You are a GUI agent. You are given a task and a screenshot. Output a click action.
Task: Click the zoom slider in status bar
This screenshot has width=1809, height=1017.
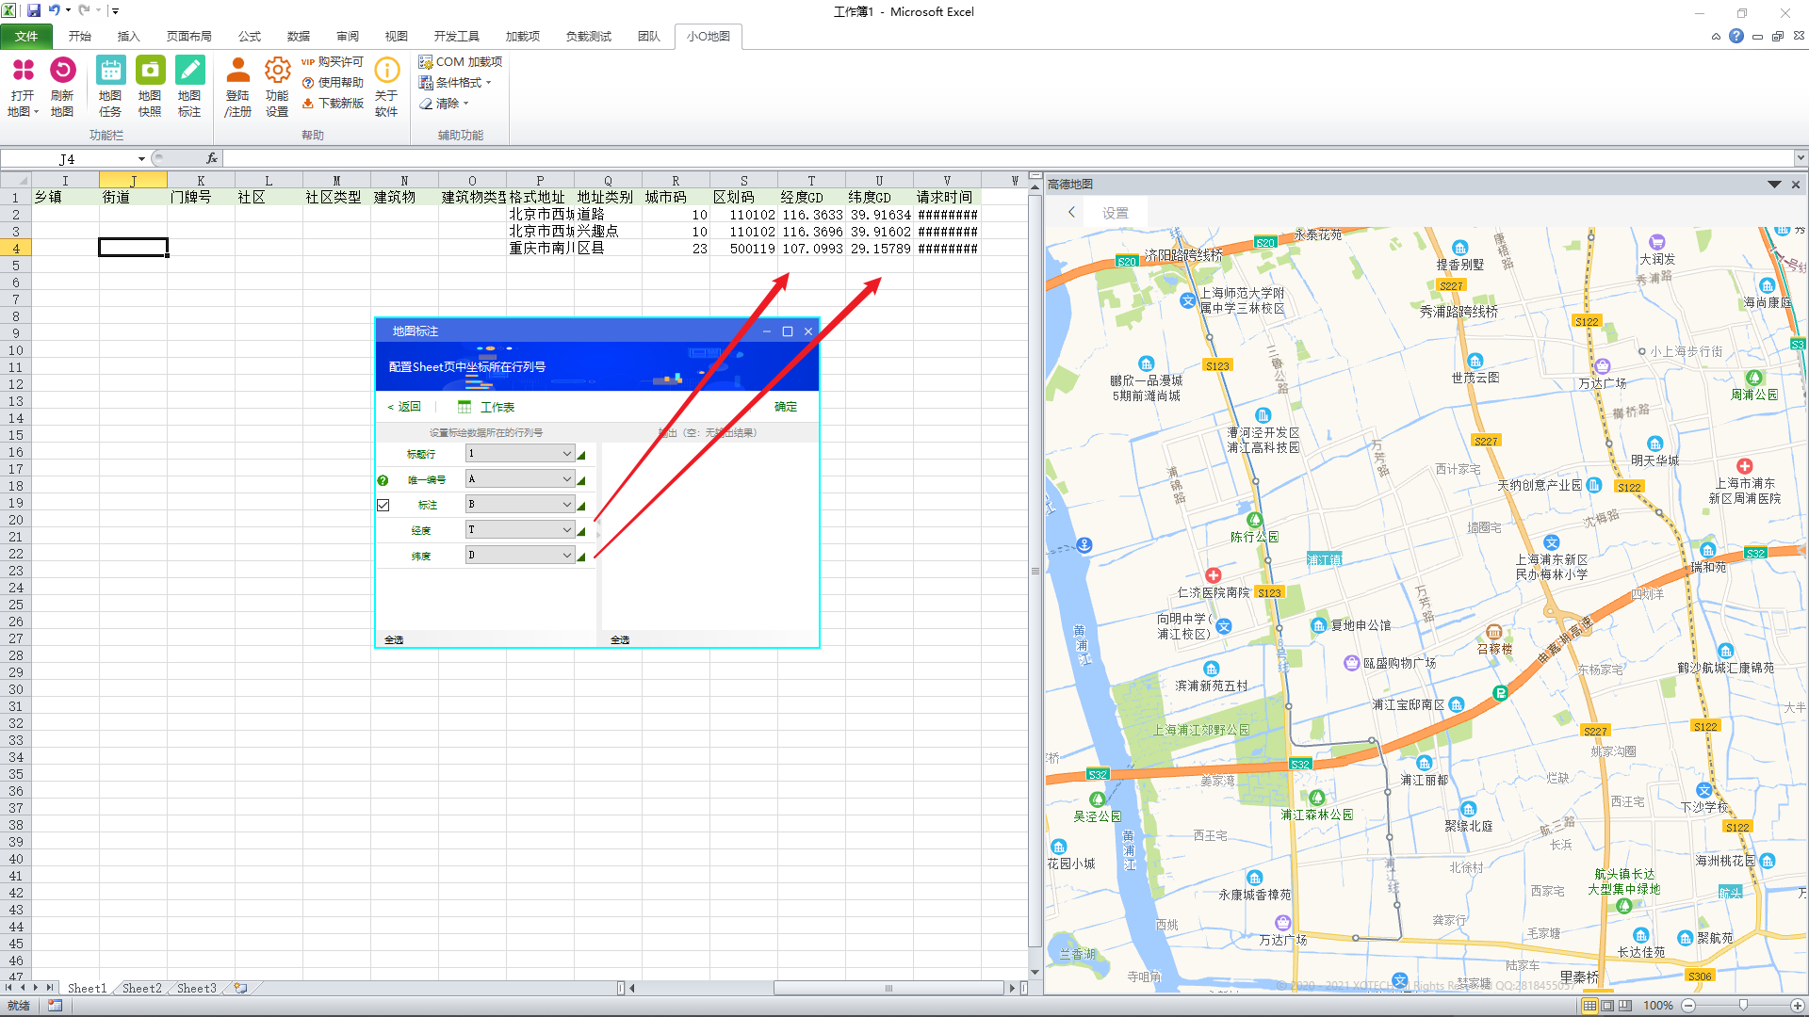pos(1743,1006)
